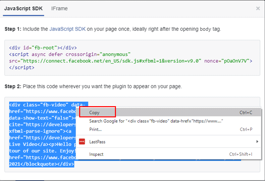Expand the LastPass submenu arrow
The image size is (265, 181).
tap(257, 141)
